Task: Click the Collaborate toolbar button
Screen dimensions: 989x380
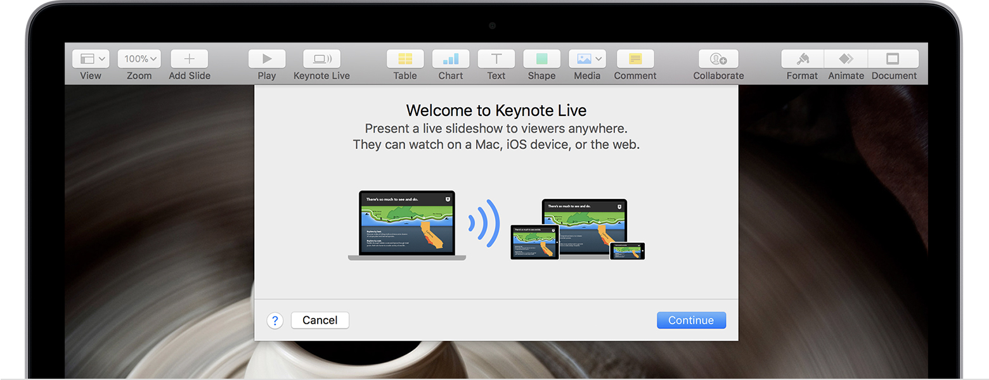Action: pyautogui.click(x=718, y=59)
